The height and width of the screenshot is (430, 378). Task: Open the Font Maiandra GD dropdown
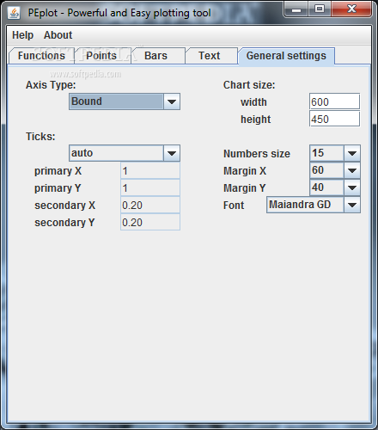click(x=314, y=205)
